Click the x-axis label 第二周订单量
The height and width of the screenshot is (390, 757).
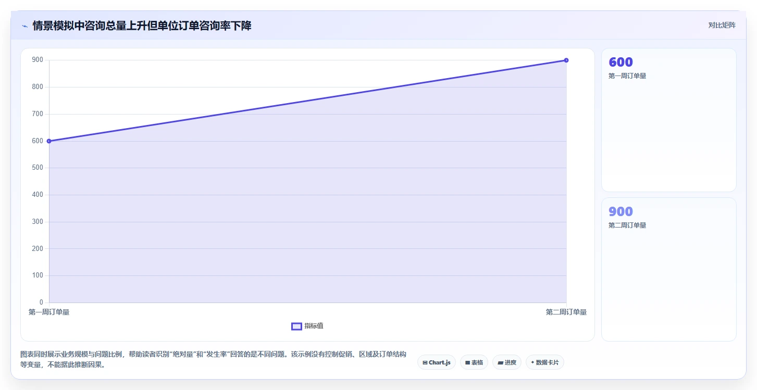point(566,312)
